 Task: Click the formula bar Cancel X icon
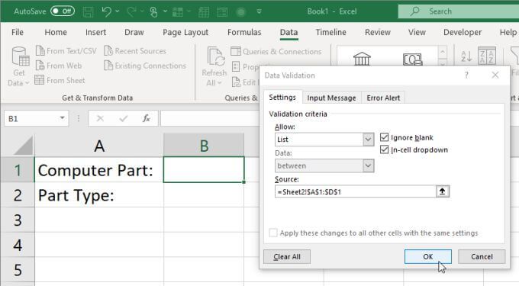[x=100, y=118]
